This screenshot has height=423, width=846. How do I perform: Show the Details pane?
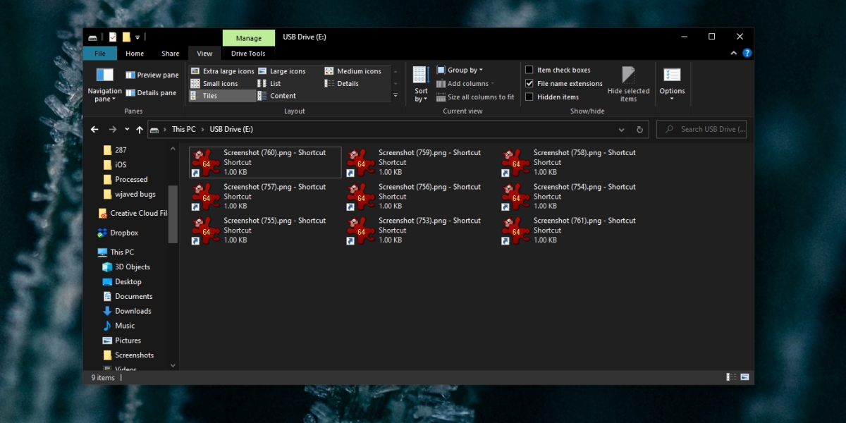[x=152, y=92]
